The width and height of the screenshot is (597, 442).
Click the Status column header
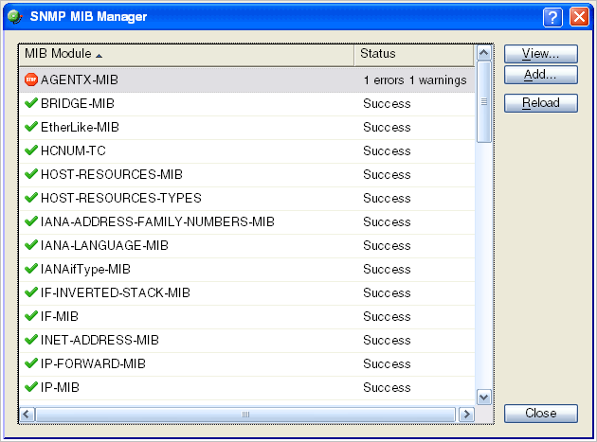413,54
